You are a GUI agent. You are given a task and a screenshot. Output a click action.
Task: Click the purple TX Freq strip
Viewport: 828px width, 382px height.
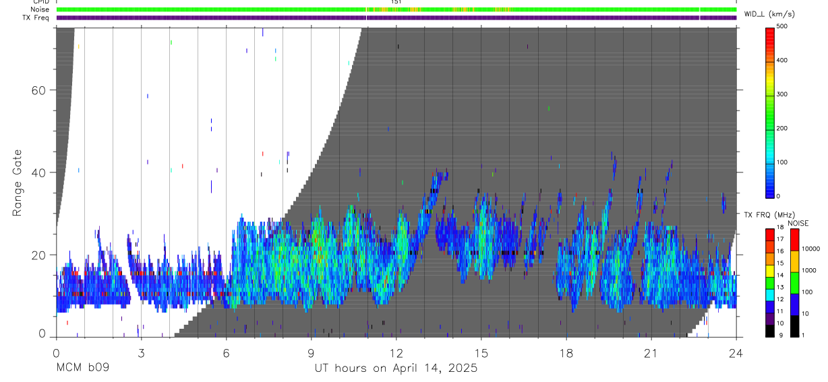pos(396,18)
